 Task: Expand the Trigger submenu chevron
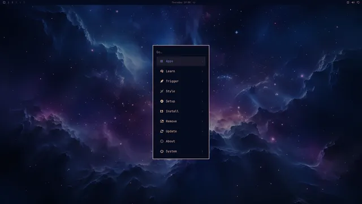(x=202, y=82)
